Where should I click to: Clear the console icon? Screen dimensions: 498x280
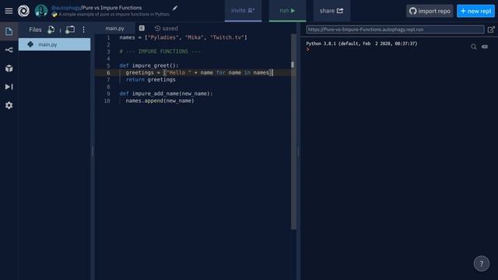[x=485, y=47]
